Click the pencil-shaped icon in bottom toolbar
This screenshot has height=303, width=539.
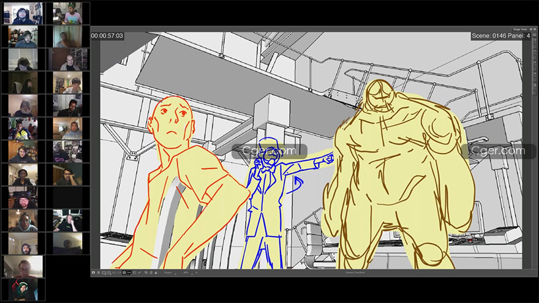pos(140,272)
